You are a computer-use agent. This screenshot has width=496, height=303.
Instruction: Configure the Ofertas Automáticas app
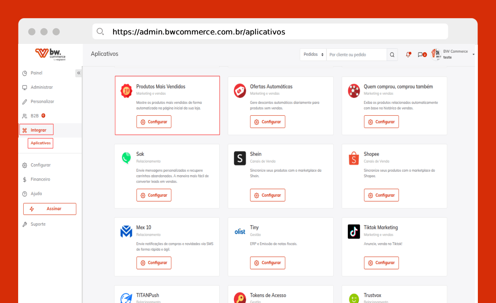pyautogui.click(x=268, y=122)
